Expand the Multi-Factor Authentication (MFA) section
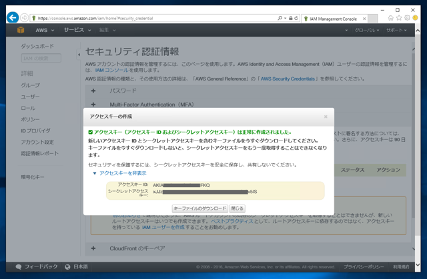427x279 pixels. [x=93, y=105]
